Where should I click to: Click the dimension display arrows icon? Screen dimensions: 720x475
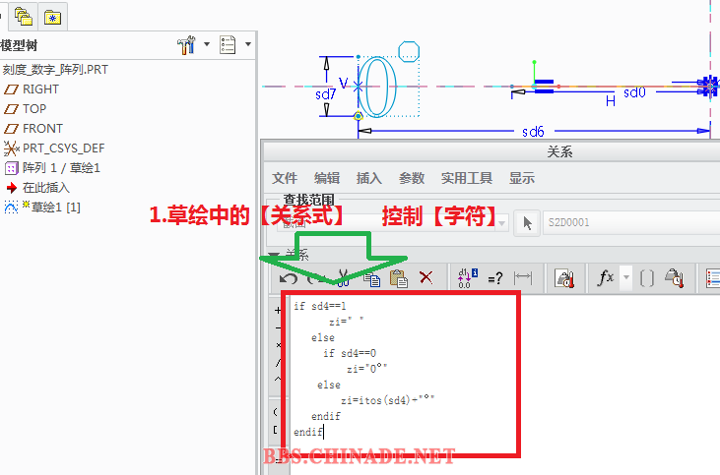(x=523, y=277)
